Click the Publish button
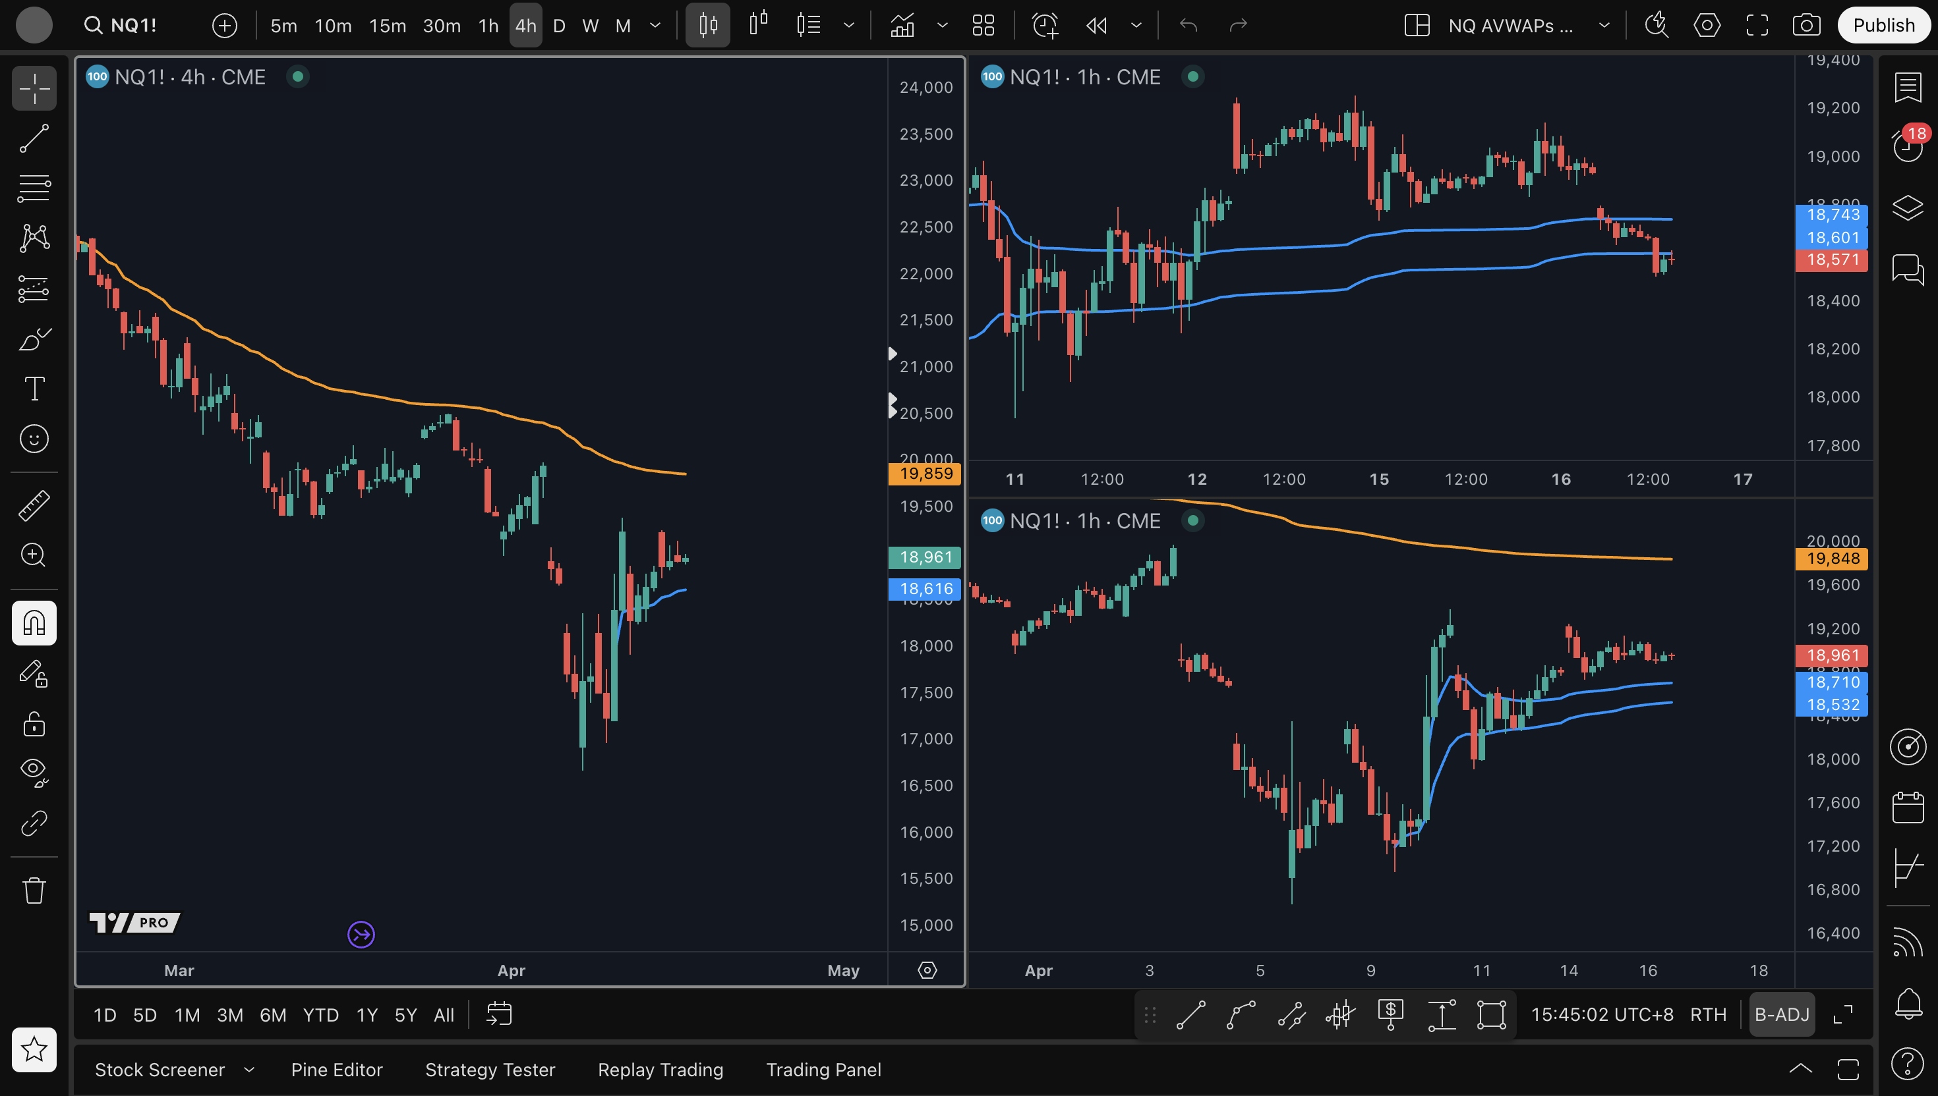1938x1096 pixels. (1883, 26)
